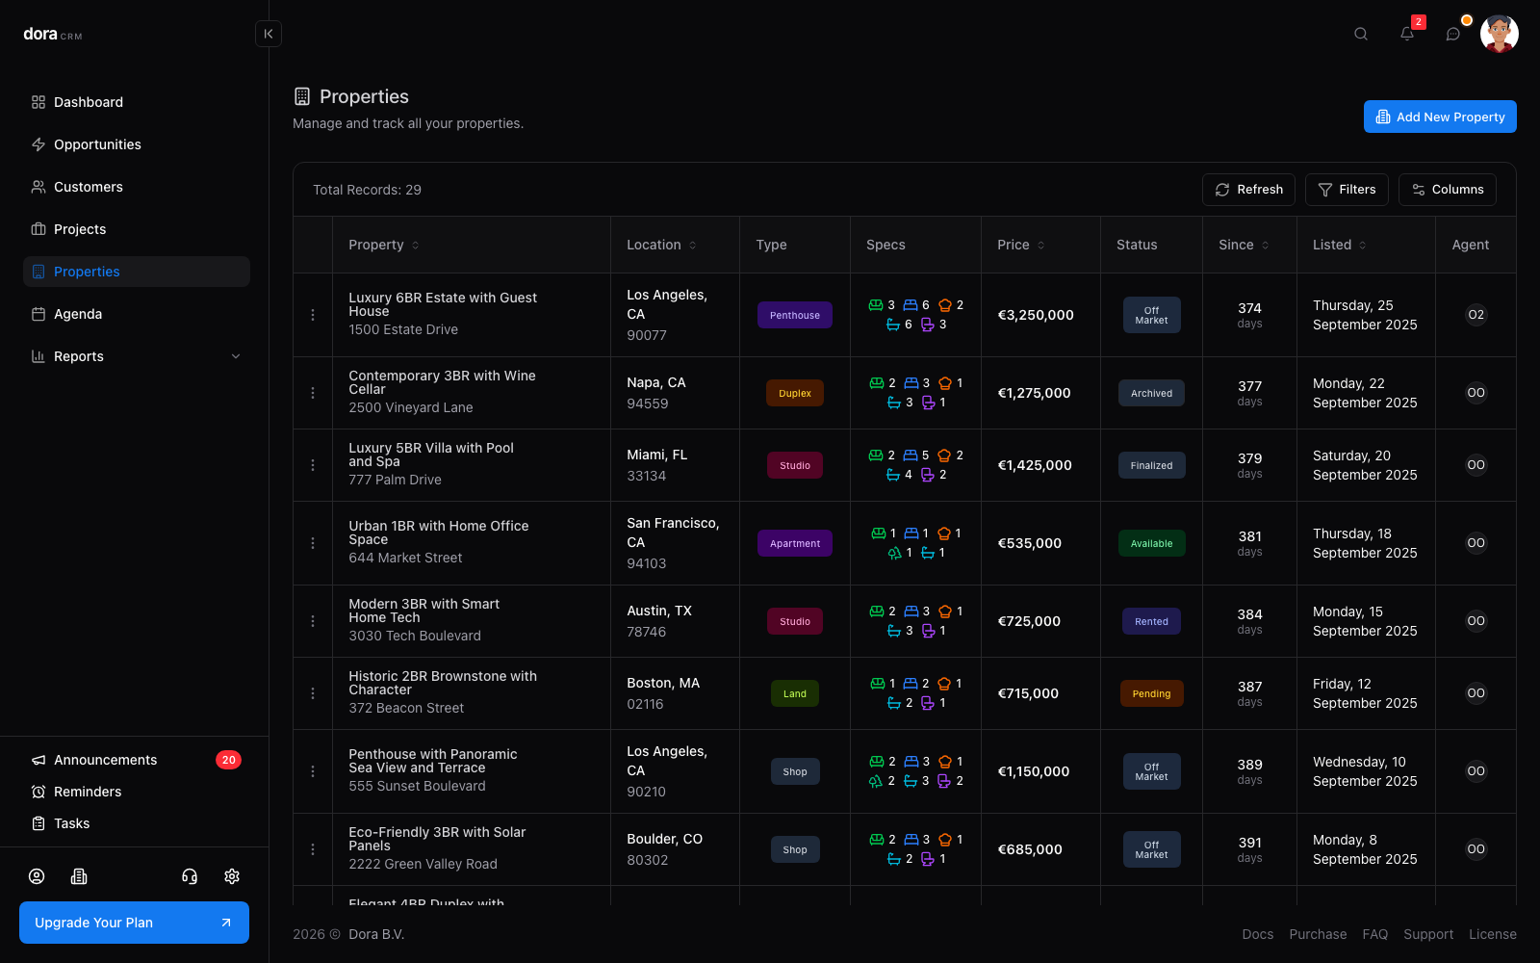Image resolution: width=1540 pixels, height=963 pixels.
Task: Open the Announcements section
Action: [x=137, y=760]
